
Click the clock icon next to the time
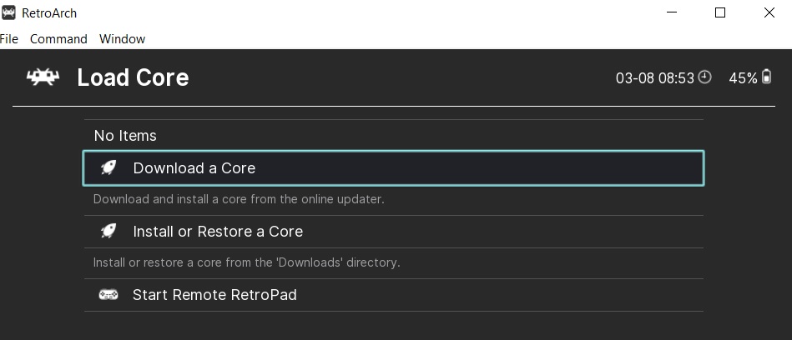[705, 77]
